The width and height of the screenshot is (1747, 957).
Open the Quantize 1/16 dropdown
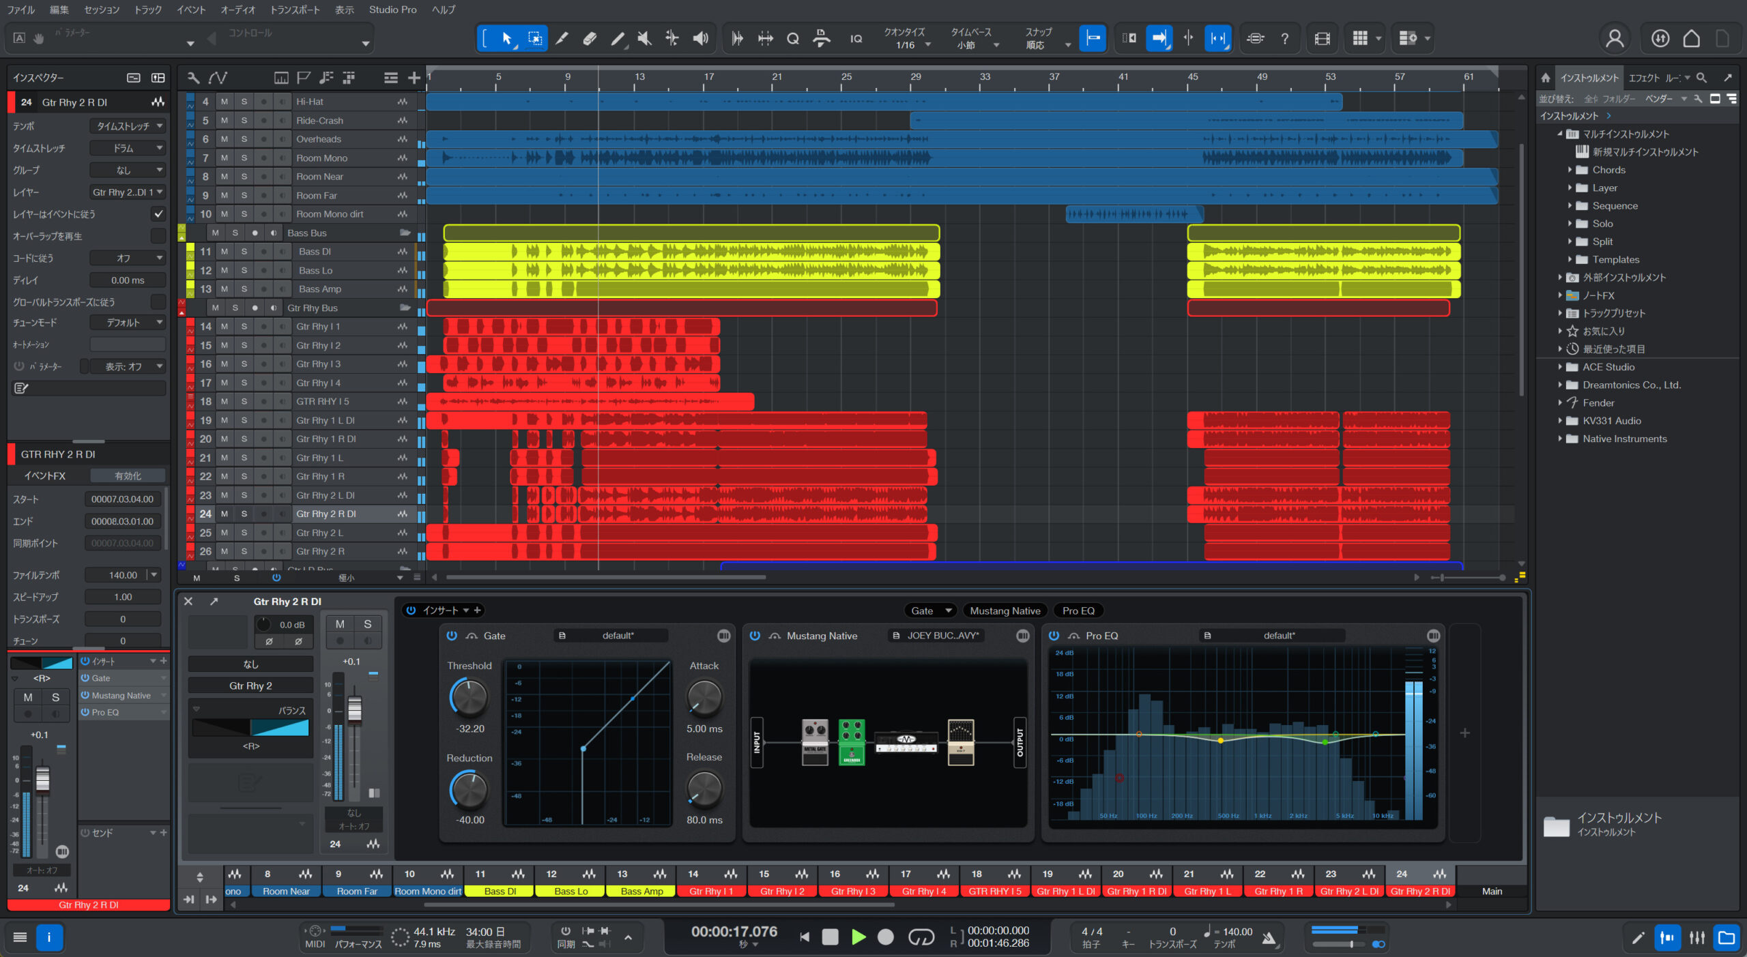pos(928,45)
